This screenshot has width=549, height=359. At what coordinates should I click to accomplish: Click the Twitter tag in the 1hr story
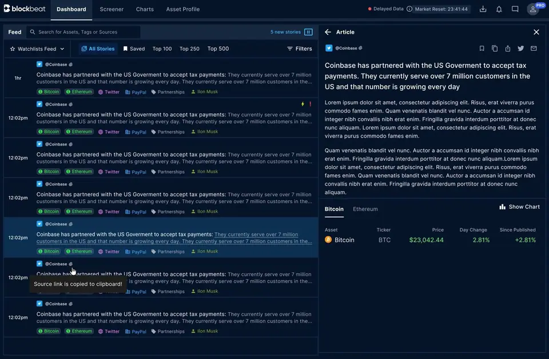[x=109, y=92]
